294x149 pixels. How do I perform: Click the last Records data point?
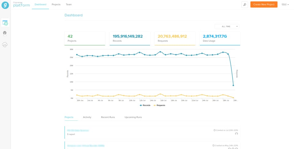pos(233,86)
